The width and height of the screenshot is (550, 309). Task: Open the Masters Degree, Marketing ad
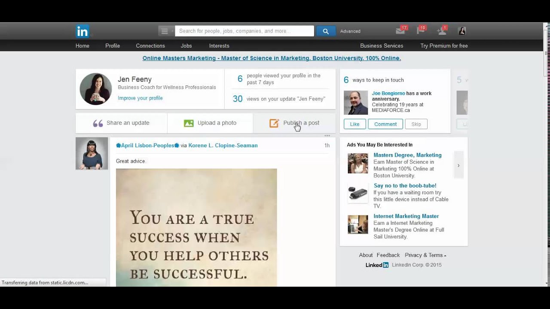[407, 155]
